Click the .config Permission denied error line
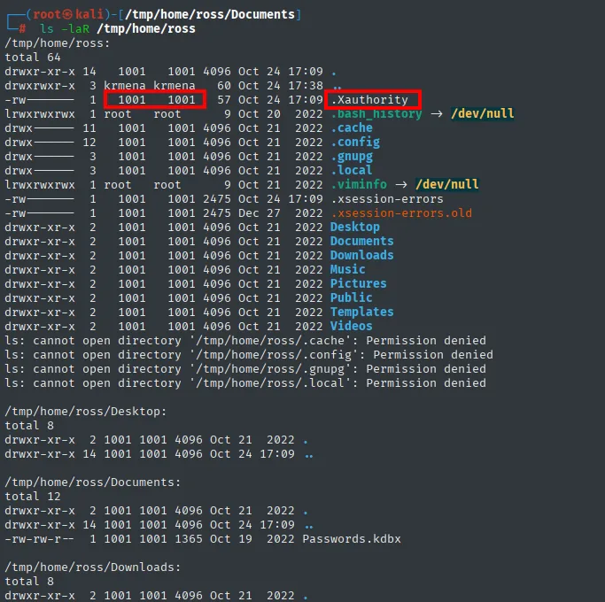Screen dimensions: 605x602 pos(249,355)
